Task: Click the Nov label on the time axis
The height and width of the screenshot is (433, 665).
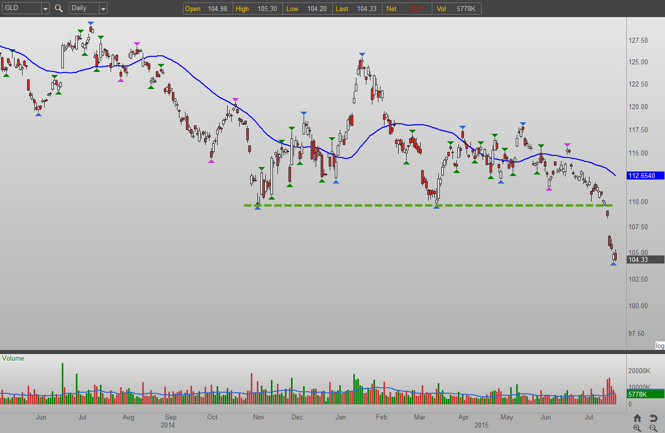Action: click(258, 417)
